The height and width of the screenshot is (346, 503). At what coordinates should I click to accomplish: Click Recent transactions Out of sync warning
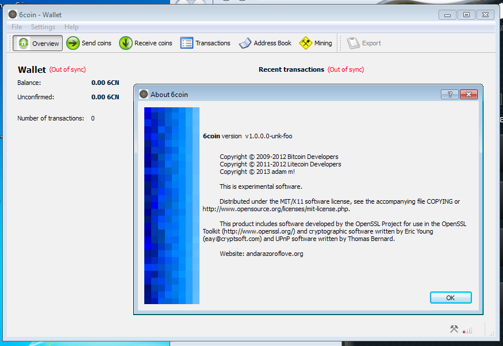coord(346,69)
